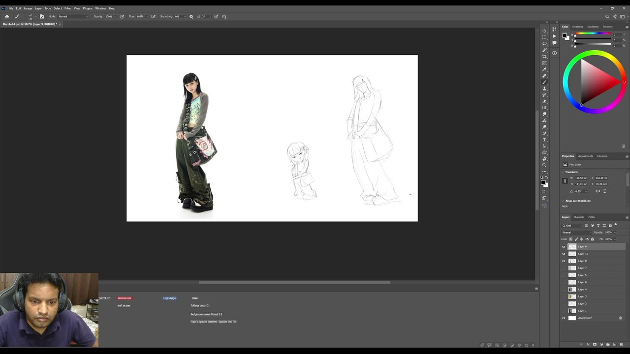Create a new layer with plus icon
The image size is (630, 354).
coord(615,345)
